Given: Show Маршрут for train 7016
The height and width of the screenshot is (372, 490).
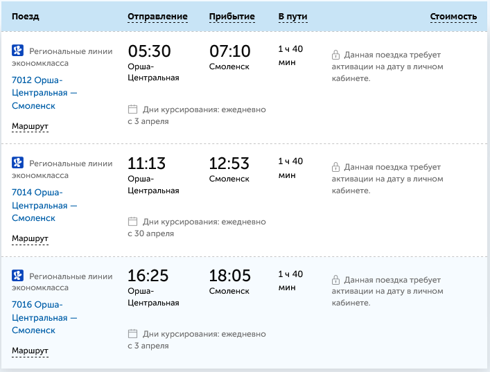Looking at the screenshot, I should [30, 351].
